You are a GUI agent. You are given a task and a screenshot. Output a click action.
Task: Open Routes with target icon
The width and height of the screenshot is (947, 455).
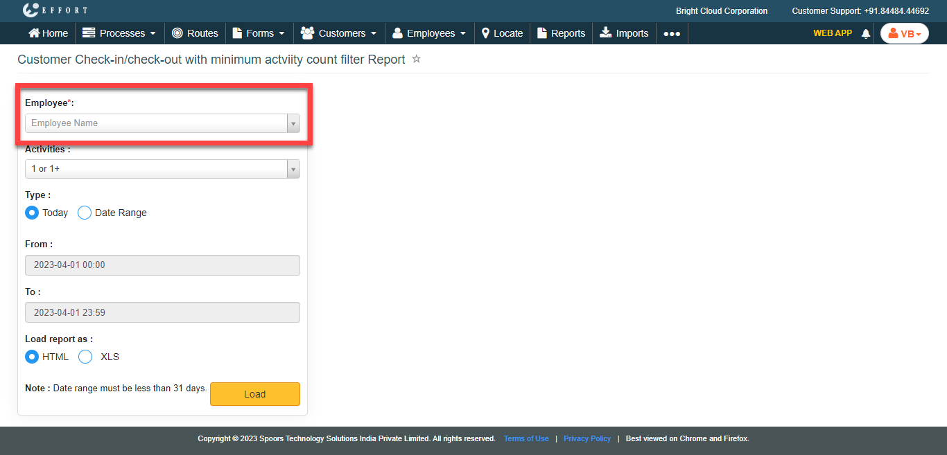point(177,33)
